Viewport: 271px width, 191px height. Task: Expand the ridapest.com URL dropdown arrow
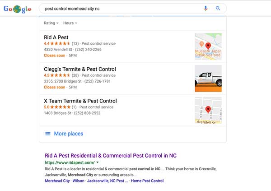98,163
